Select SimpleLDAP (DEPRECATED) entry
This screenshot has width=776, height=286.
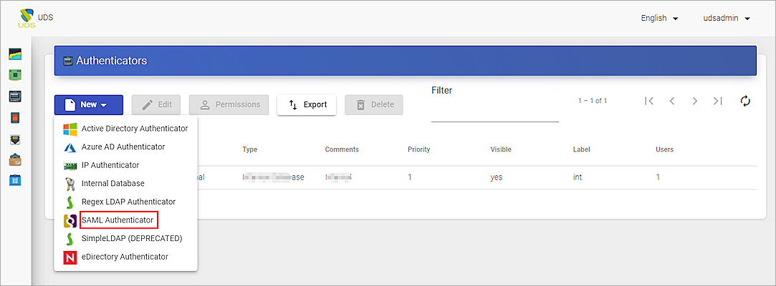(x=132, y=238)
